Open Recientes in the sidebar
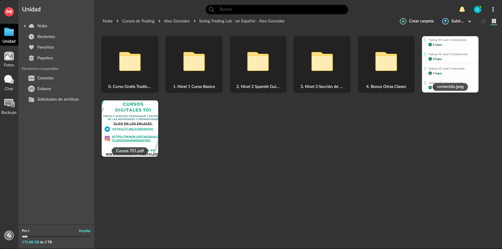Viewport: 502px width, 249px height. coord(46,37)
